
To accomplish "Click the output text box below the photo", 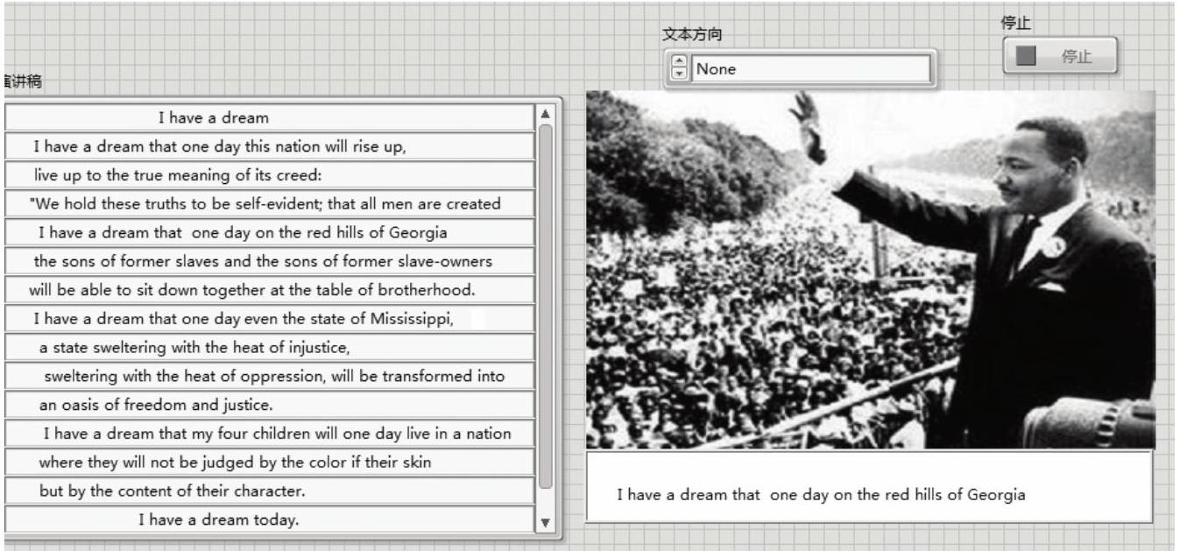I will tap(869, 487).
